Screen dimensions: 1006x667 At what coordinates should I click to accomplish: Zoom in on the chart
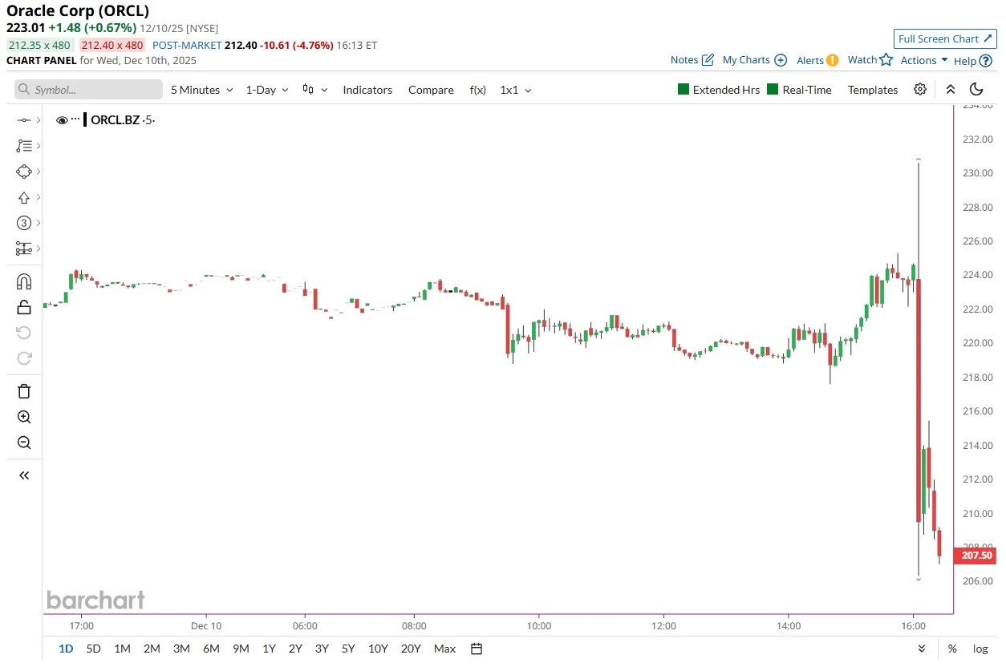(x=24, y=417)
